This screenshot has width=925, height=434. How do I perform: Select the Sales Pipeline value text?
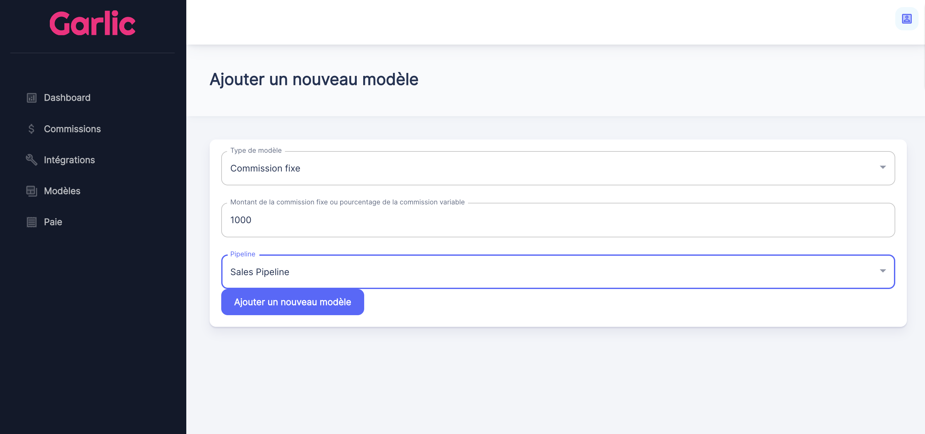[x=260, y=272]
